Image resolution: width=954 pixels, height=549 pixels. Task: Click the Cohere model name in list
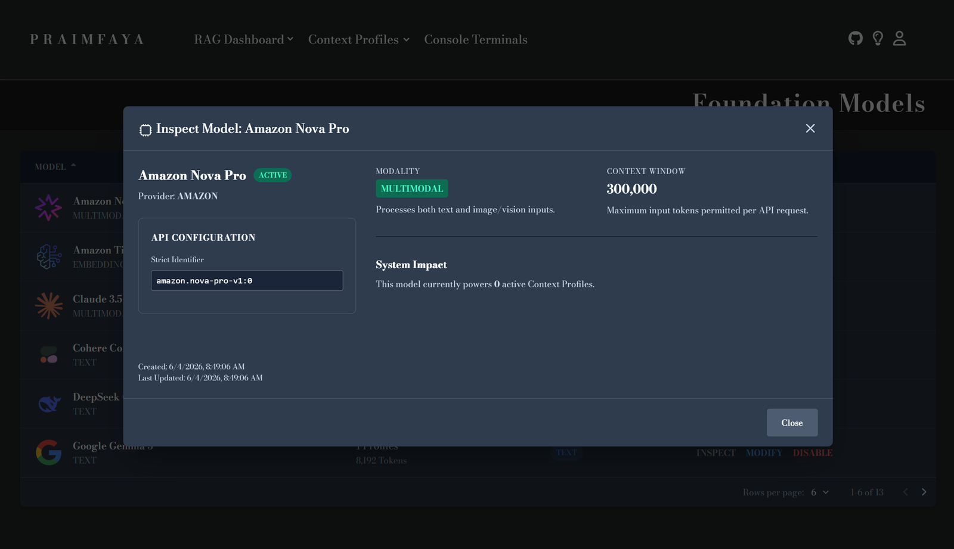pyautogui.click(x=98, y=348)
